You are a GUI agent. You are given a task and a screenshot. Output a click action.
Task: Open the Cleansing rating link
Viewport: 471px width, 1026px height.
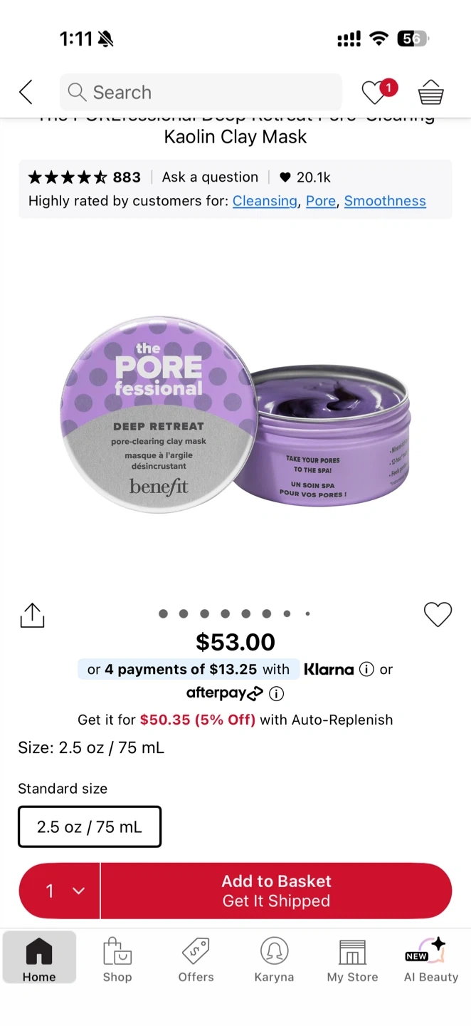[x=265, y=201]
